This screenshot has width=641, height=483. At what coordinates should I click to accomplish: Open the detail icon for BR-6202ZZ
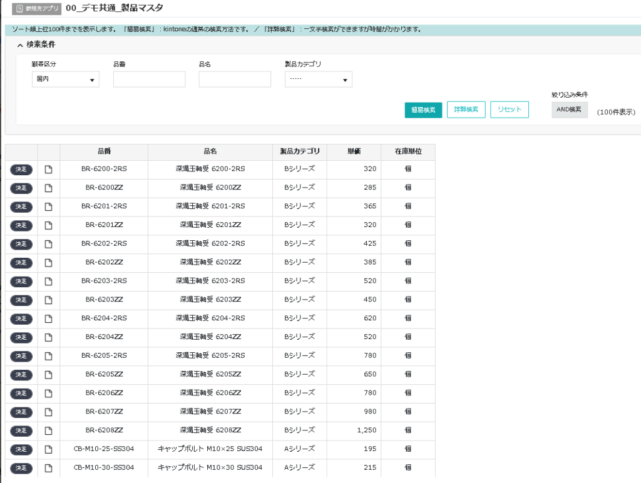(x=48, y=263)
